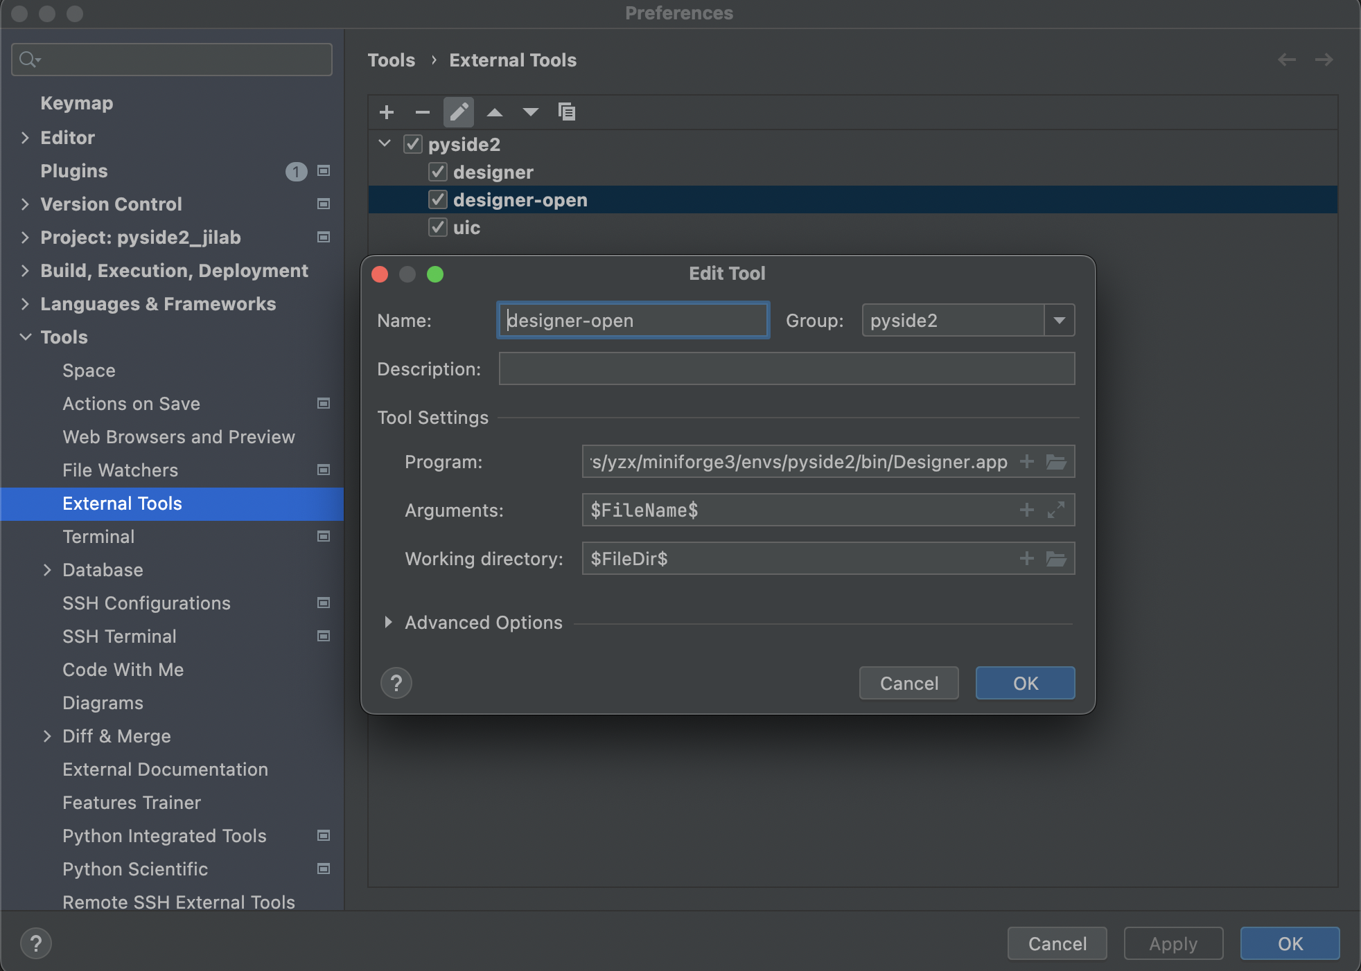
Task: Expand the pyside2 group tree item
Action: (x=386, y=144)
